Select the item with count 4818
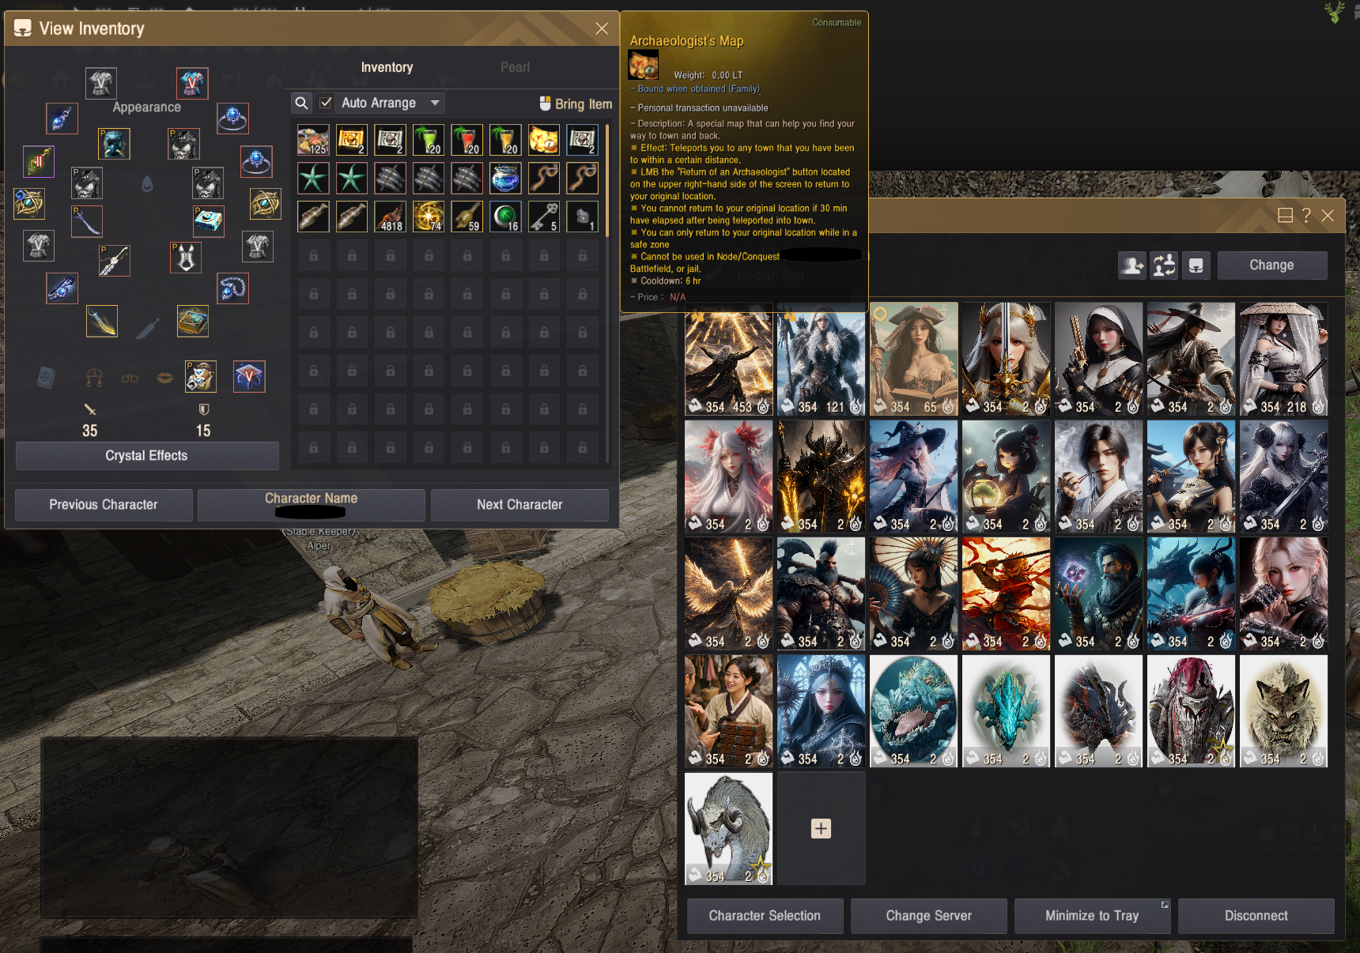This screenshot has height=953, width=1360. click(390, 217)
